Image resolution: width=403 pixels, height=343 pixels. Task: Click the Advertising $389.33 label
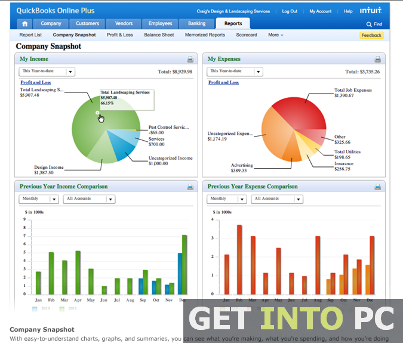point(242,168)
